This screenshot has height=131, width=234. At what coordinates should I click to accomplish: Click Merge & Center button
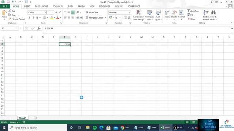click(95, 18)
